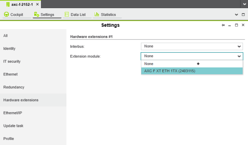Maximize the Settings panel

(236, 25)
